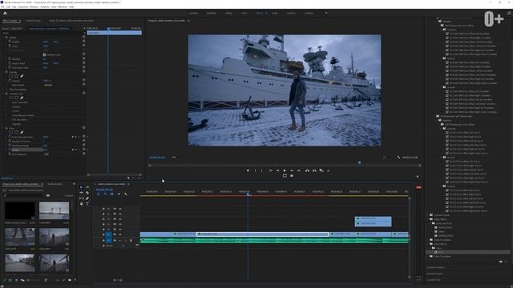Toggle Rotation animation stopwatch

point(10,58)
